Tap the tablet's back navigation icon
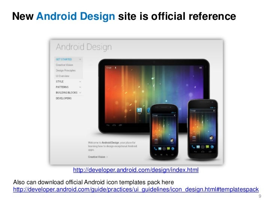The image size is (273, 204). [x=108, y=125]
